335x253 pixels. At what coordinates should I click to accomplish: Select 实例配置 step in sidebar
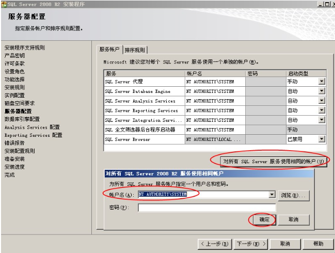tap(14, 95)
